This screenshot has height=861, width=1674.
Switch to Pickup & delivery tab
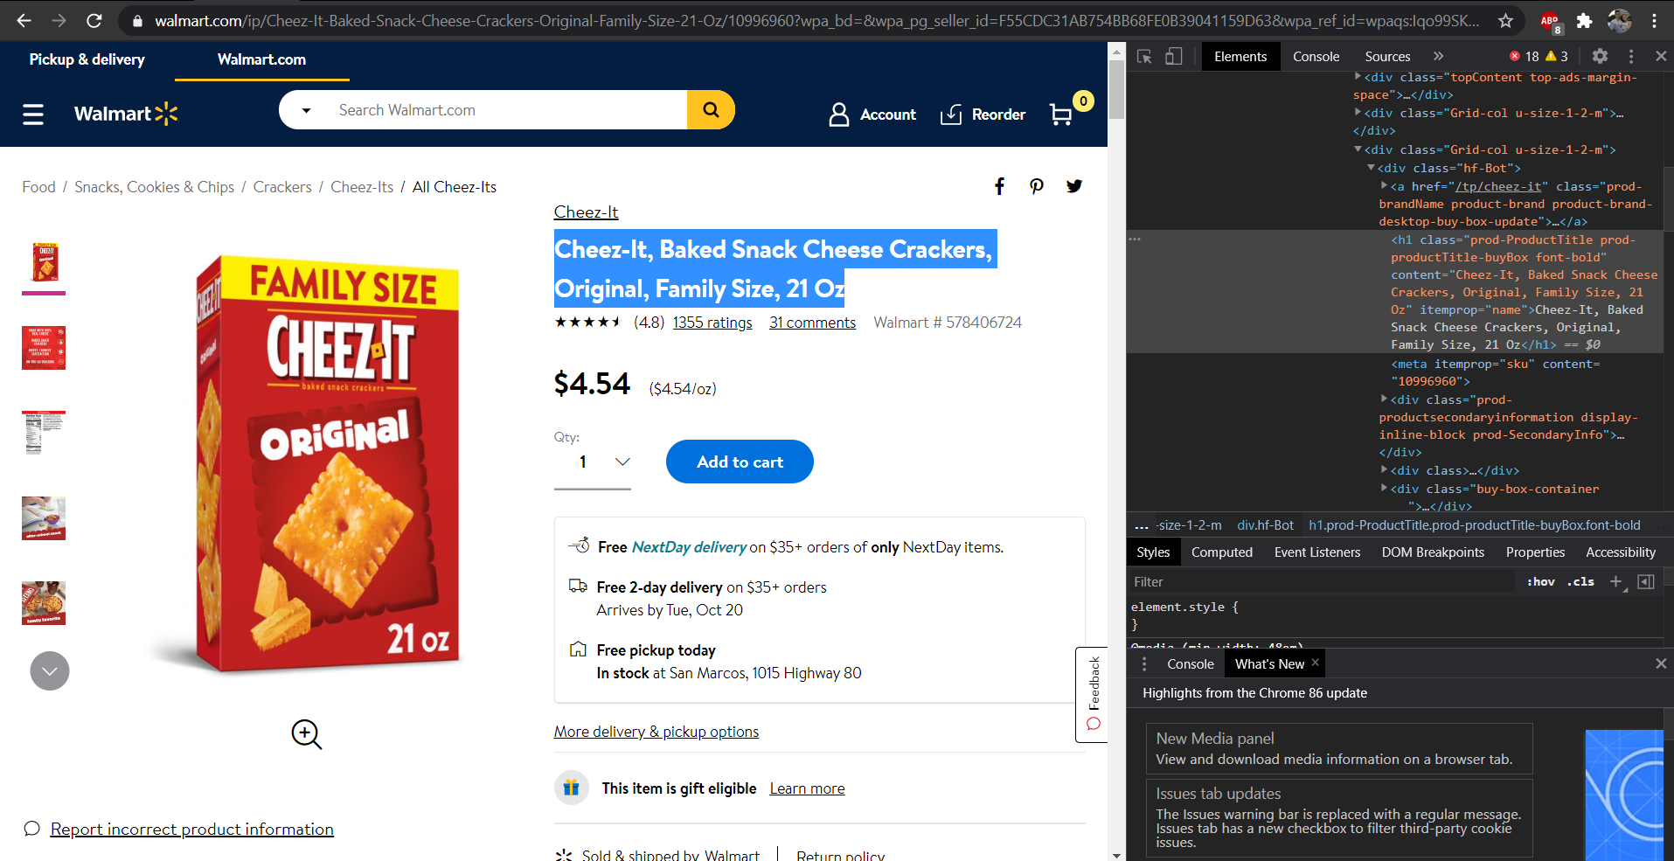tap(87, 60)
